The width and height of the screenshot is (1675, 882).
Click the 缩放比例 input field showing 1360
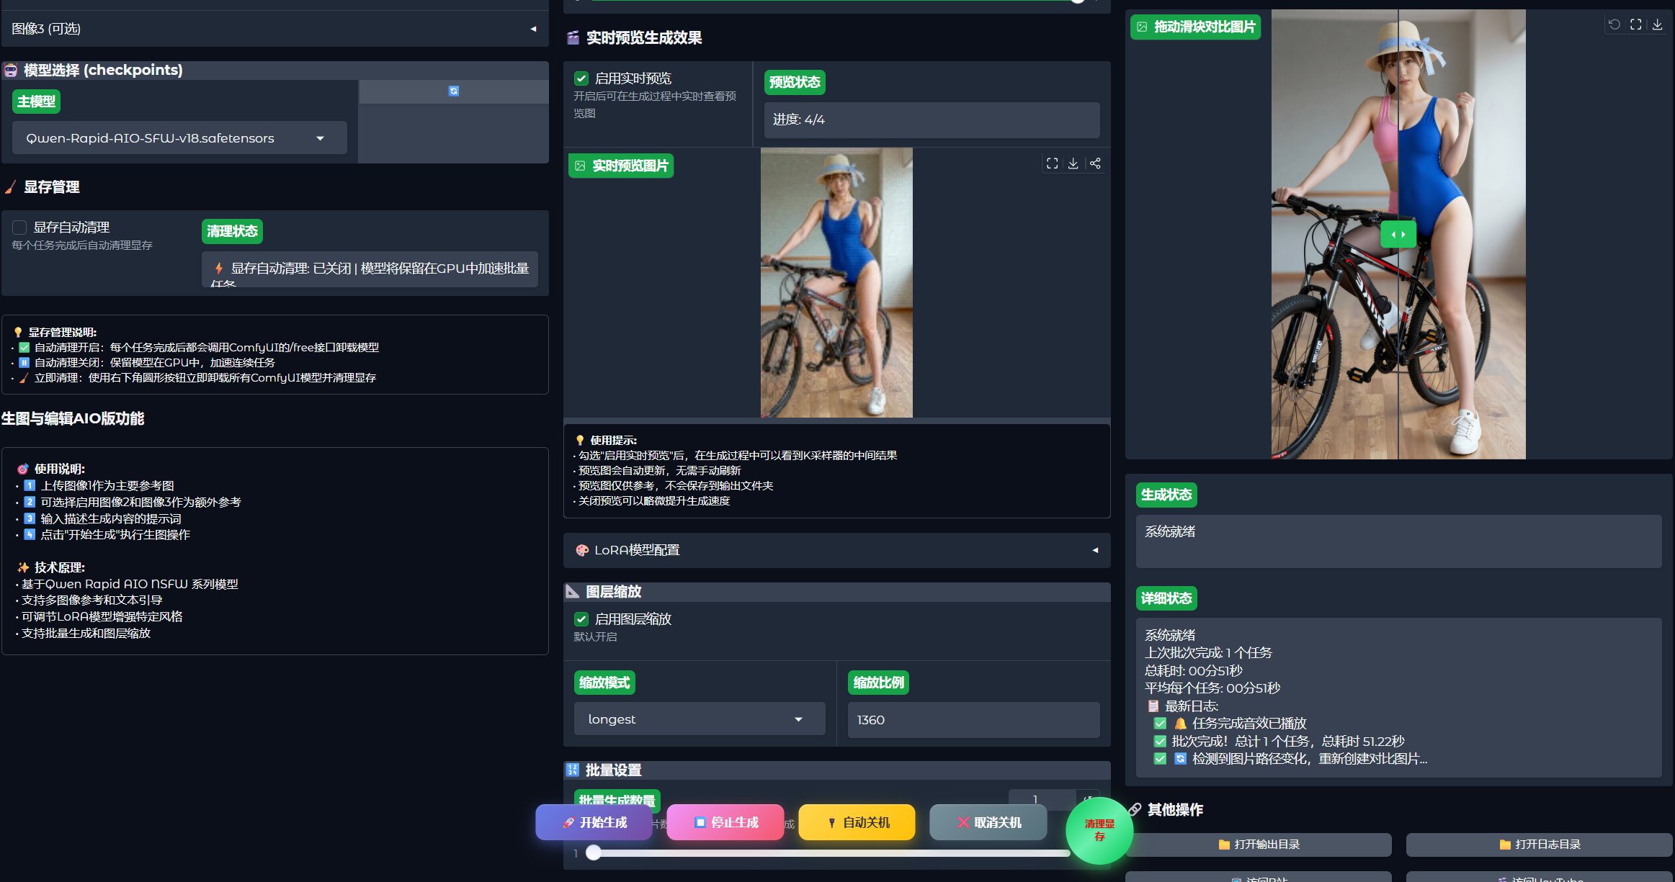973,720
